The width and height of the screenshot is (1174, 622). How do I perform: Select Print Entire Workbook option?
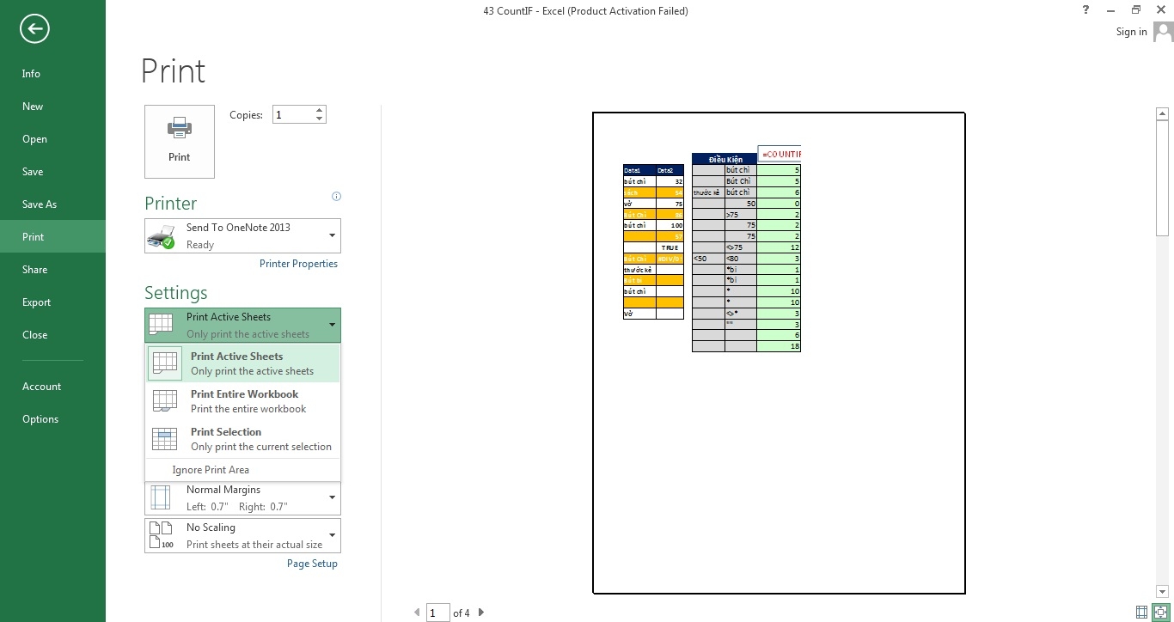pos(243,401)
